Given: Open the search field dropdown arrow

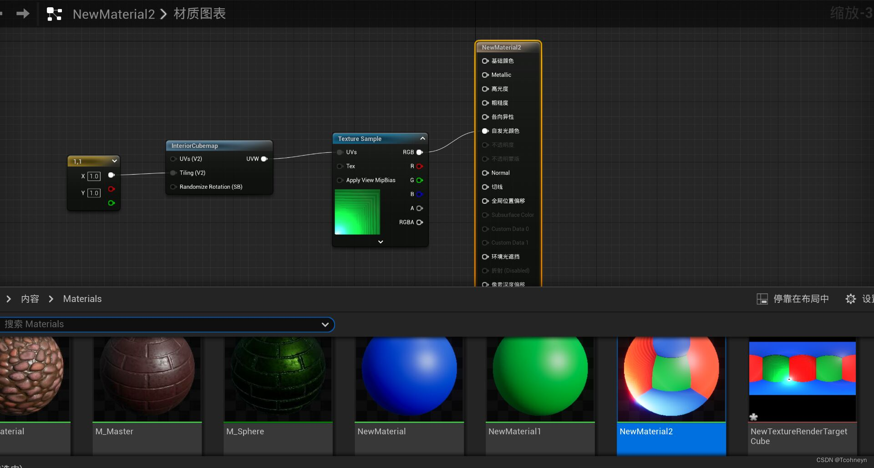Looking at the screenshot, I should (x=325, y=324).
